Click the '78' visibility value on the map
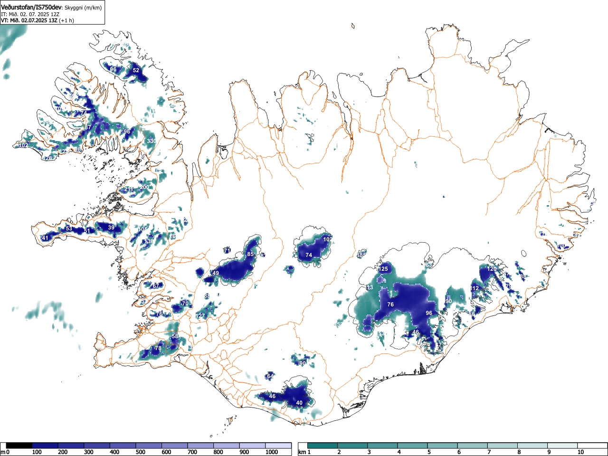The width and height of the screenshot is (608, 456). tap(159, 348)
